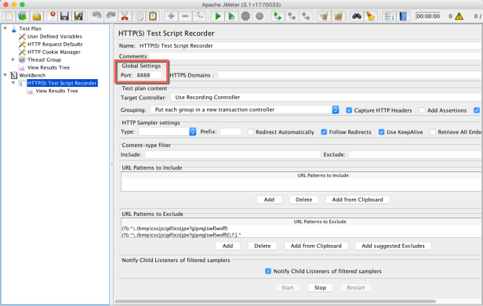Click the Remote Start All icon
Screen dimensions: 483x306
click(278, 16)
